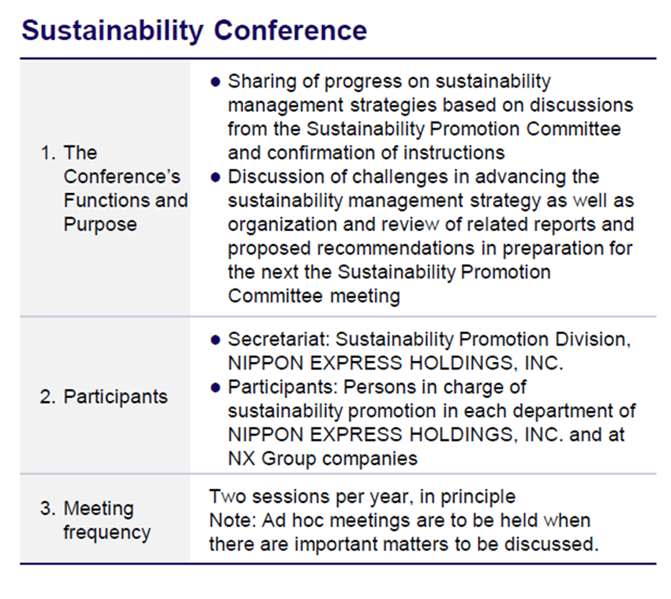Click the text important matters to be discussed
Viewport: 671px width, 599px height.
(x=446, y=545)
